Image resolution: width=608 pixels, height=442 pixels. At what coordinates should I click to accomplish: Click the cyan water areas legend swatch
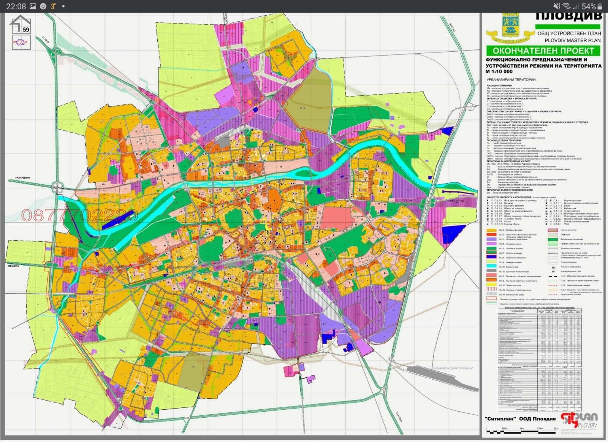coord(492,267)
